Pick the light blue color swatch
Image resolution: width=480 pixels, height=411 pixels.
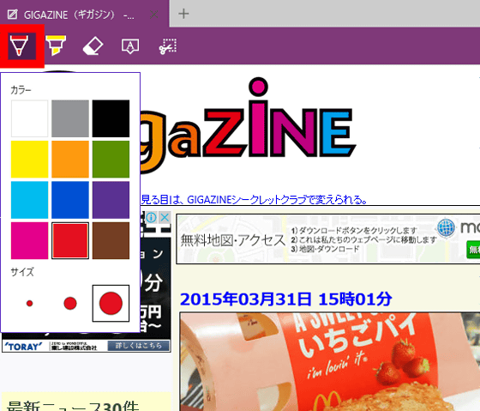click(x=30, y=200)
